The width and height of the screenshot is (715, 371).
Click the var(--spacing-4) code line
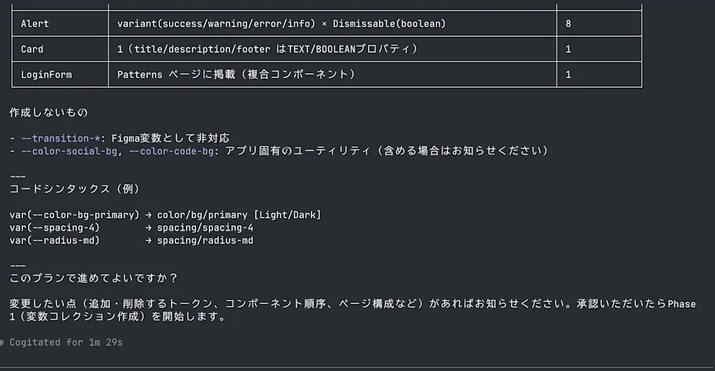54,227
